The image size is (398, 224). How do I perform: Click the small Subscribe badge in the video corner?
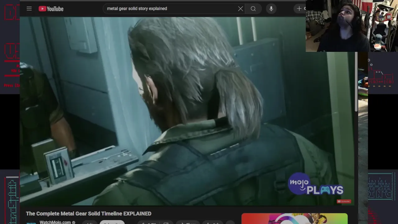coord(344,201)
